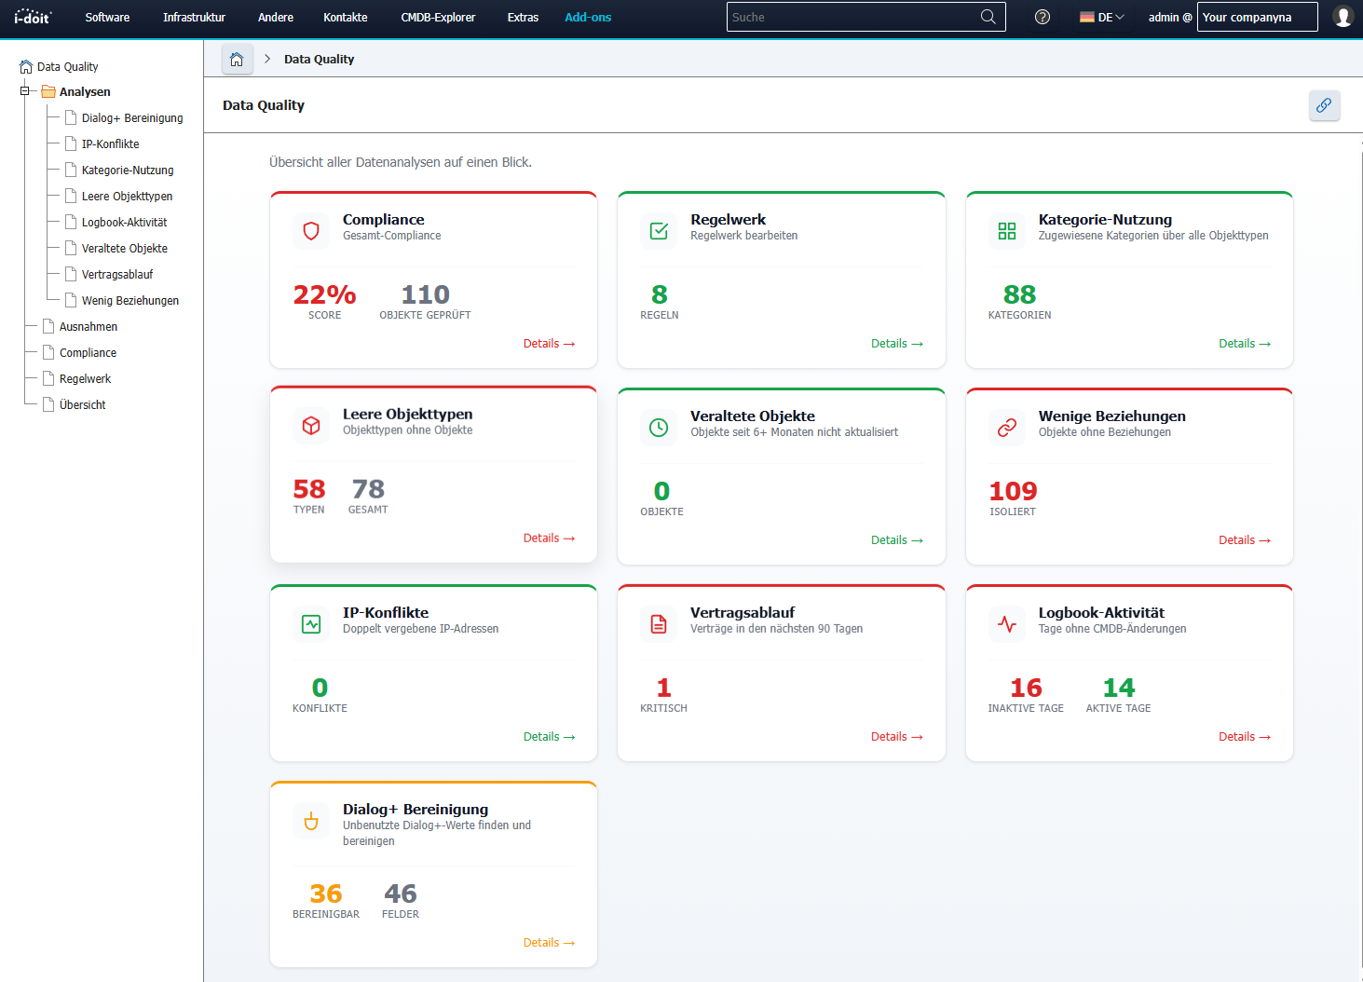Select the Vertragsablauf document icon
Screen dimensions: 1363x982
point(659,623)
